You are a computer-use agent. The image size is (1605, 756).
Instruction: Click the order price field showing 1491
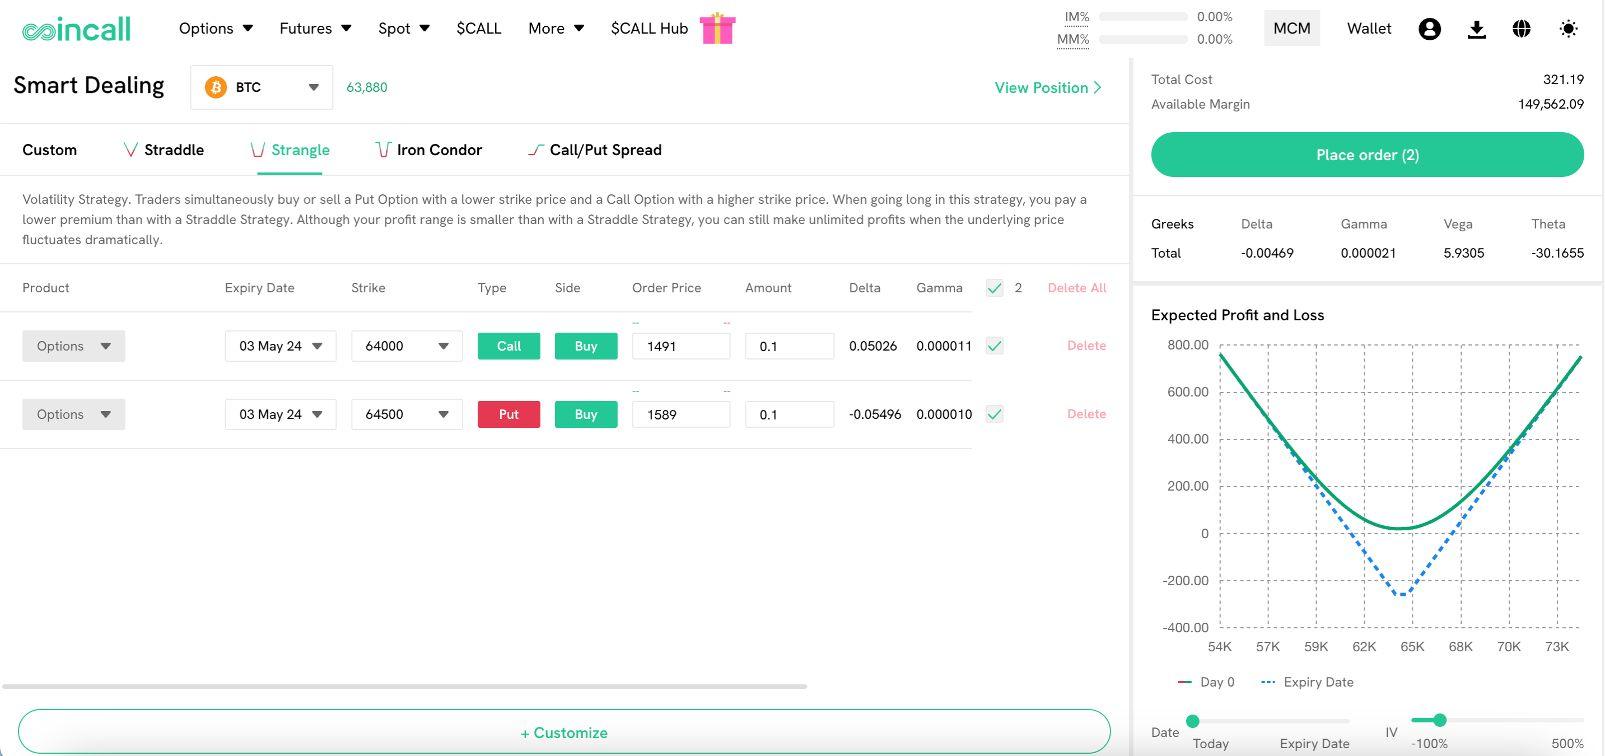681,346
